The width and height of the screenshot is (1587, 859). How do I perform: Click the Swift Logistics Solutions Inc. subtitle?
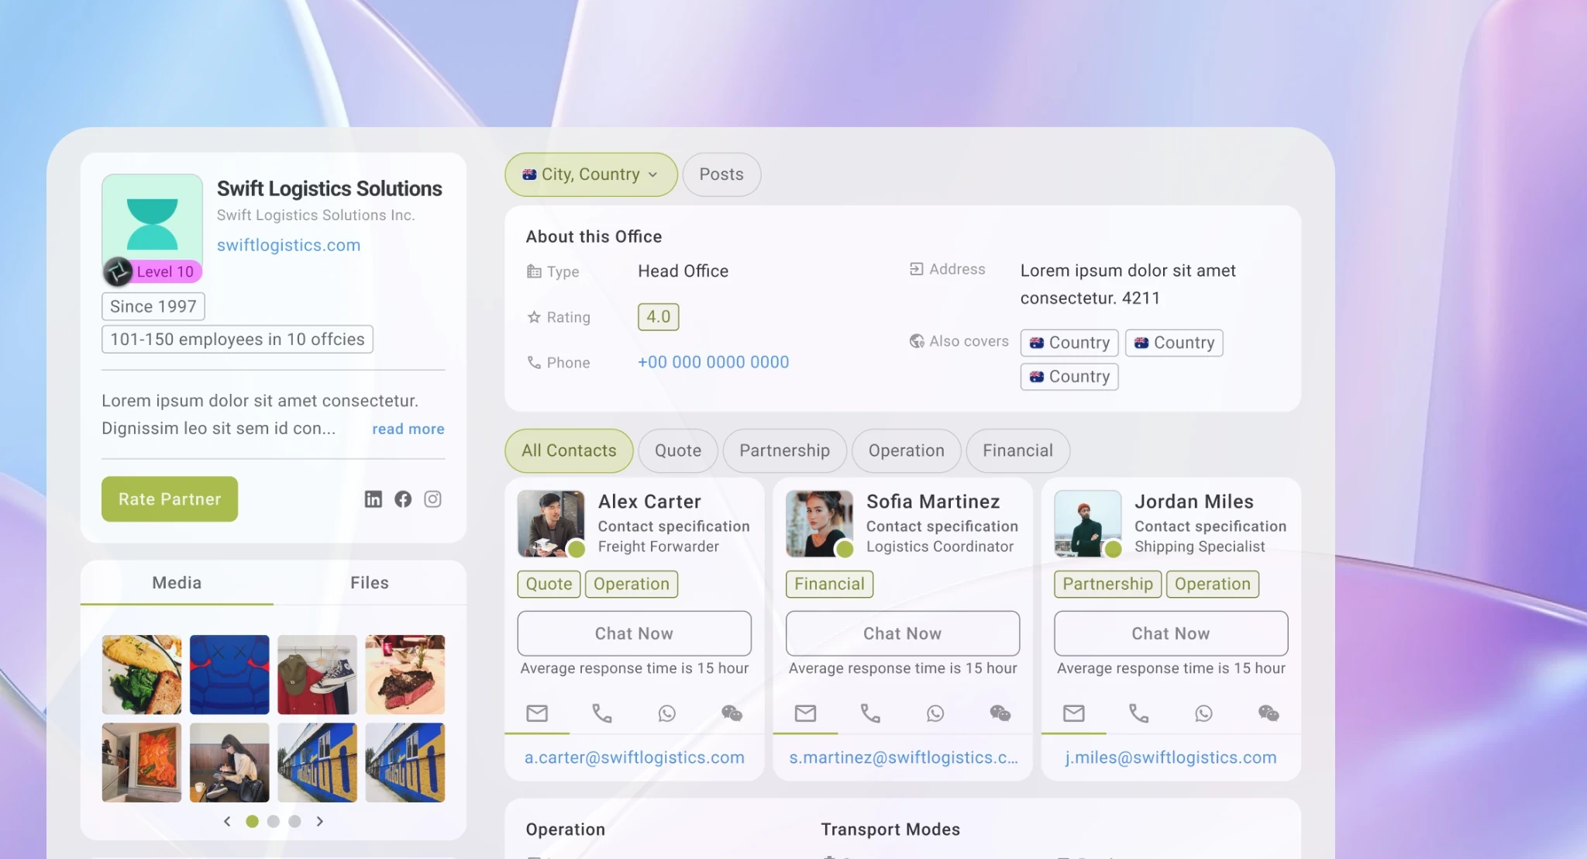click(315, 216)
